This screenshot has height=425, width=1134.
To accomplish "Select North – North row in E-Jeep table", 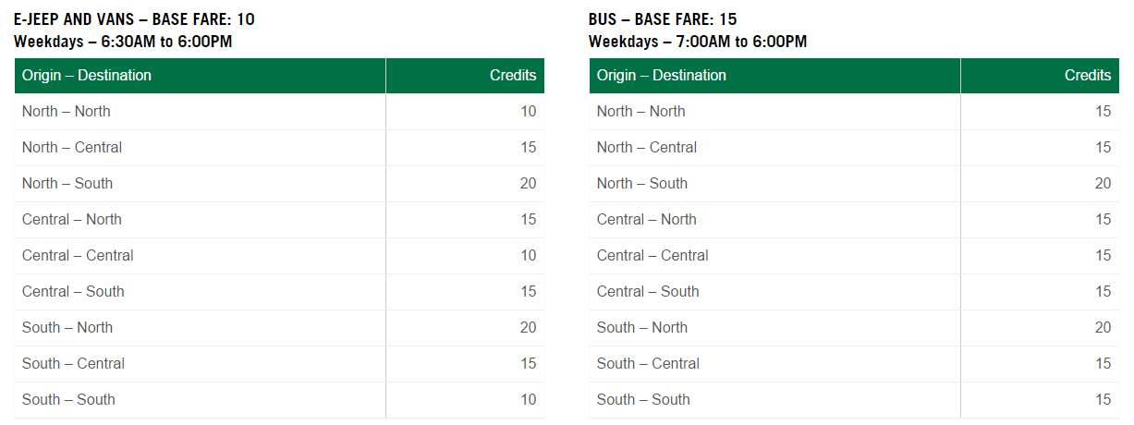I will tap(67, 112).
